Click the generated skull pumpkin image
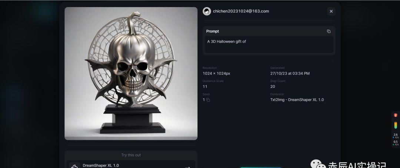The height and width of the screenshot is (168, 400). coord(131,73)
